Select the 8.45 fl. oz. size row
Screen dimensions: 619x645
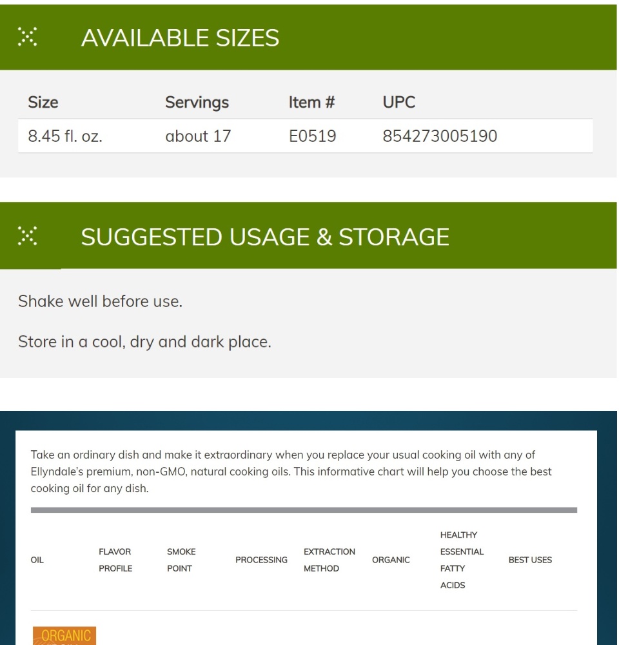[x=305, y=136]
